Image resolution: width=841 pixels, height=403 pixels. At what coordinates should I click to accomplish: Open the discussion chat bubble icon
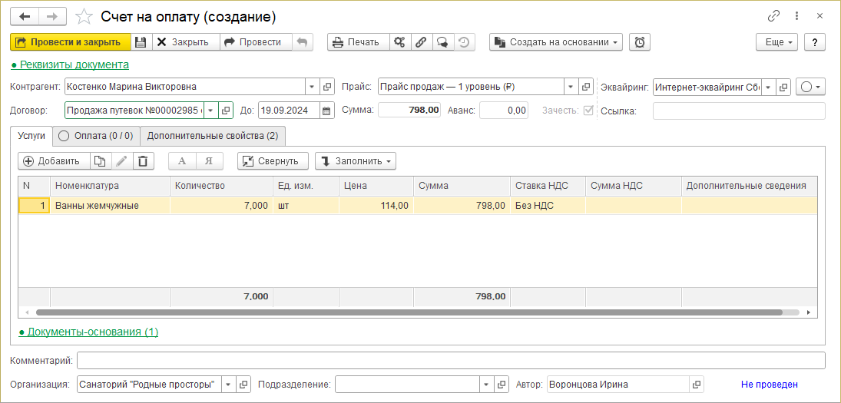[x=442, y=42]
